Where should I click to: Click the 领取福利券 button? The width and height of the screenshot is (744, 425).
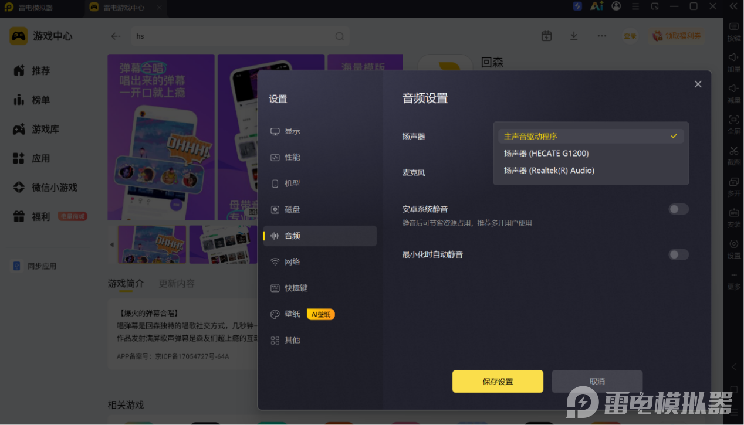click(677, 36)
